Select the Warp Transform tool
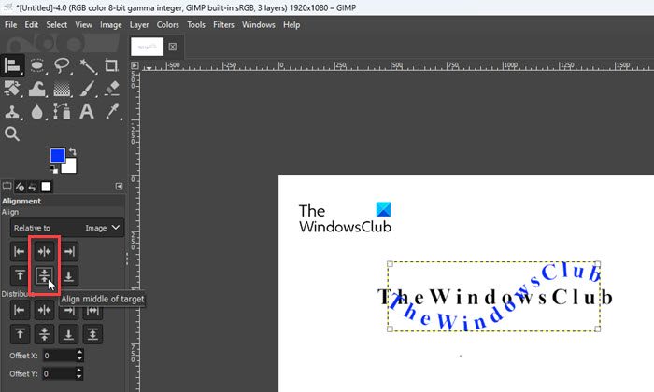The image size is (654, 392). (x=36, y=89)
